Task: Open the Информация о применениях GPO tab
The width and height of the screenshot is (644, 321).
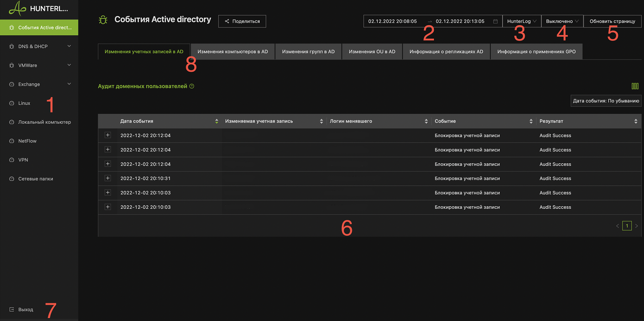Action: (x=536, y=52)
